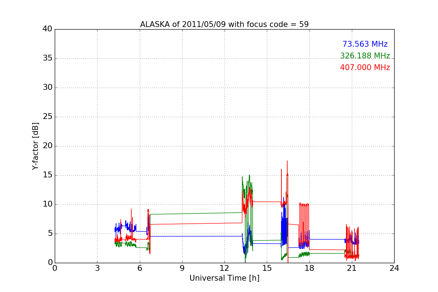Click the x-axis tick label '6'
Image resolution: width=438 pixels, height=292 pixels.
click(x=140, y=268)
